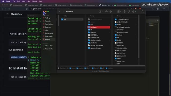Click Android in the Finder path bar
The image size is (171, 96).
[95, 68]
